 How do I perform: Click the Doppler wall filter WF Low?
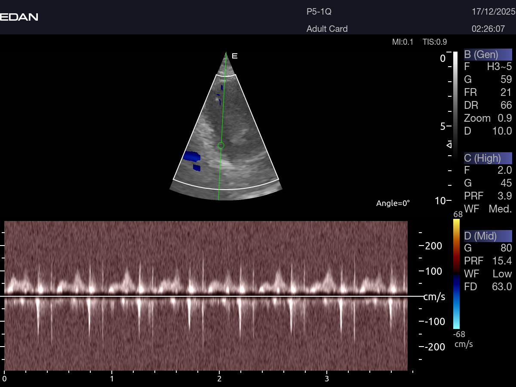pyautogui.click(x=488, y=274)
